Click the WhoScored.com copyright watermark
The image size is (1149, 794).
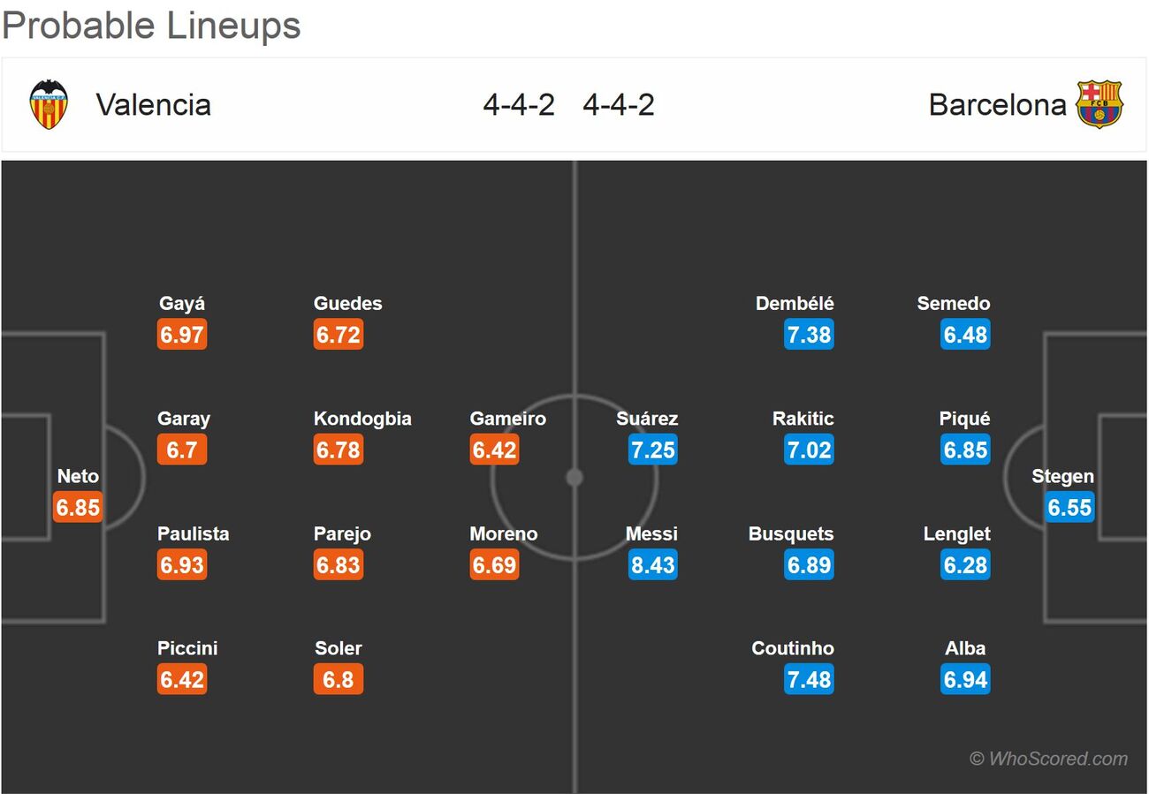(x=1049, y=759)
